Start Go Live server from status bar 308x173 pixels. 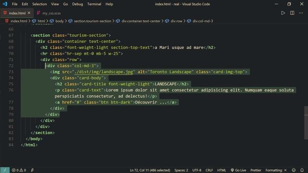click(x=238, y=170)
